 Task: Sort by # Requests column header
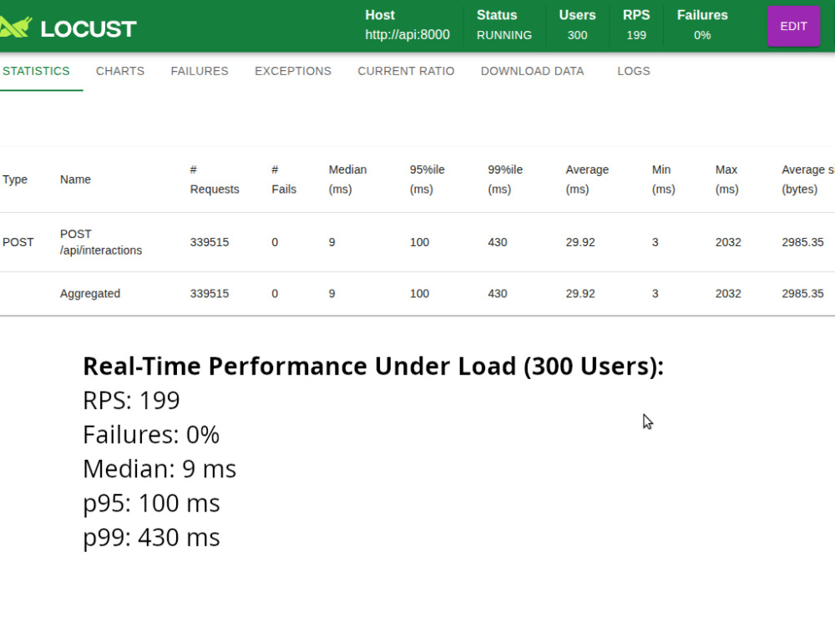(215, 179)
